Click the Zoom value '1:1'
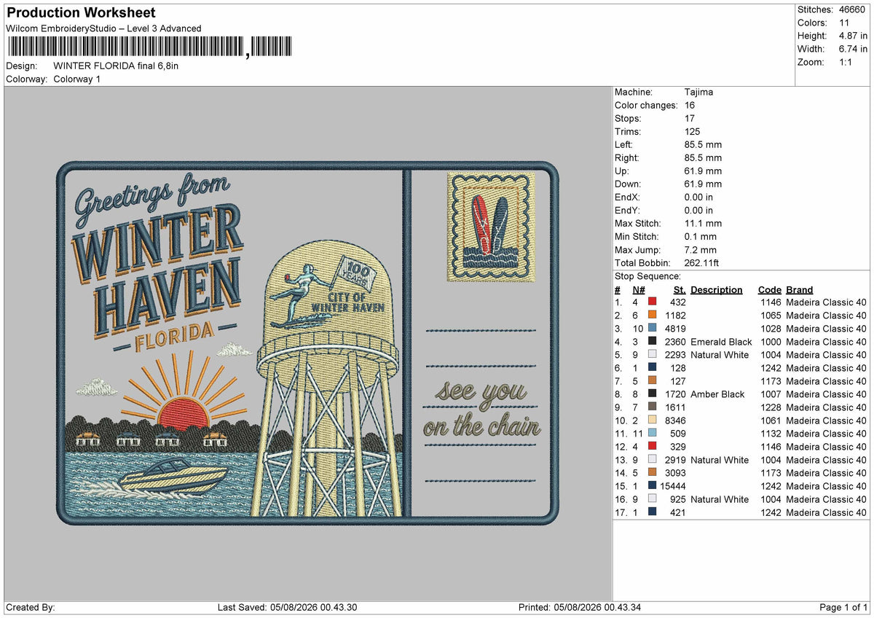This screenshot has width=874, height=618. pos(847,62)
